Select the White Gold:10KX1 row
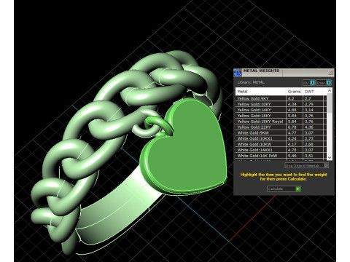 click(x=281, y=138)
